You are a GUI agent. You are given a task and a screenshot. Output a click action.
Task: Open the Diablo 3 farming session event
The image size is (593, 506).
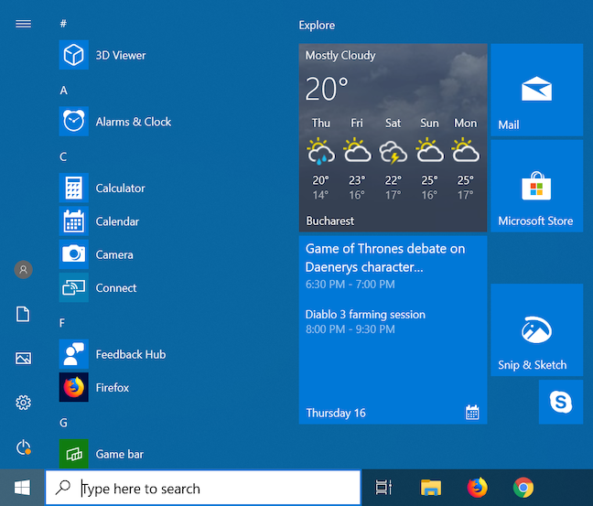[x=365, y=321]
